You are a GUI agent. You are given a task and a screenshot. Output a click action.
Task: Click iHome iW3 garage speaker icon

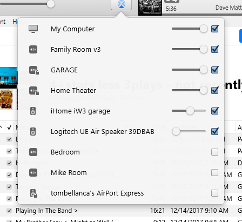33,111
